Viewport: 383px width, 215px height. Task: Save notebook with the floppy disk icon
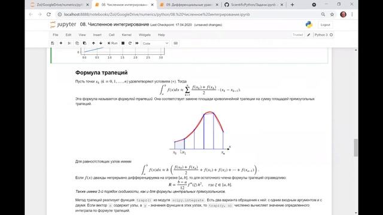pos(53,43)
